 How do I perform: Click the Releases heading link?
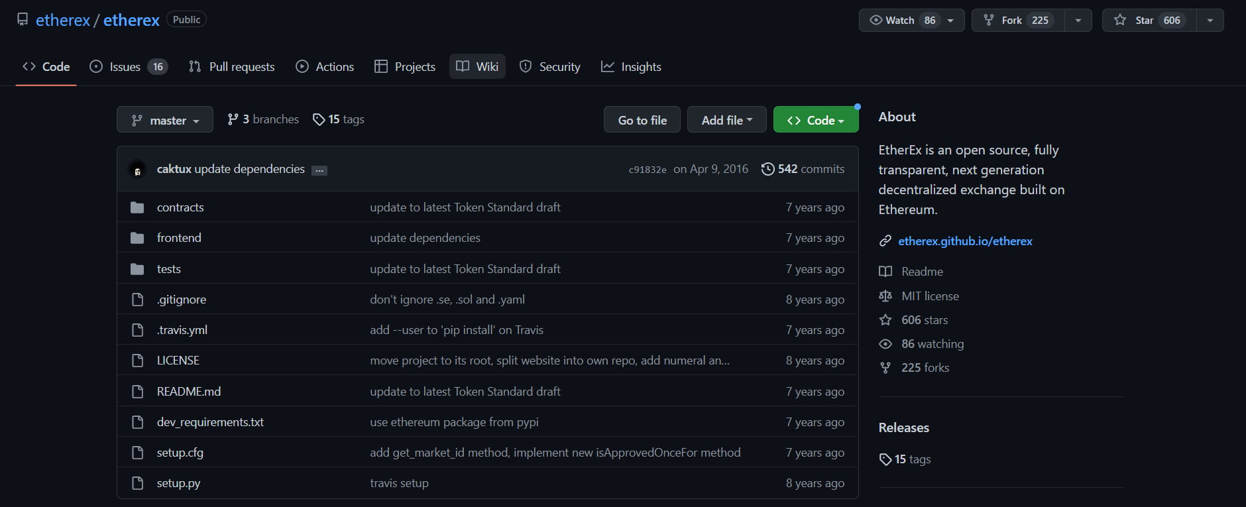coord(904,427)
